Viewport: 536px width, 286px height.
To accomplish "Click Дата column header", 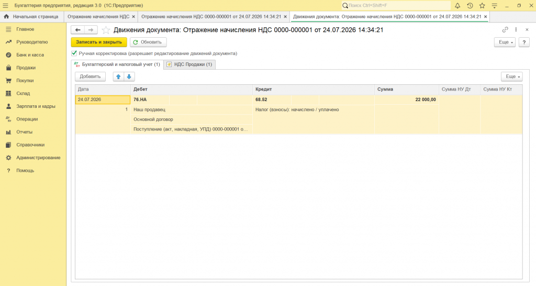I will 103,89.
